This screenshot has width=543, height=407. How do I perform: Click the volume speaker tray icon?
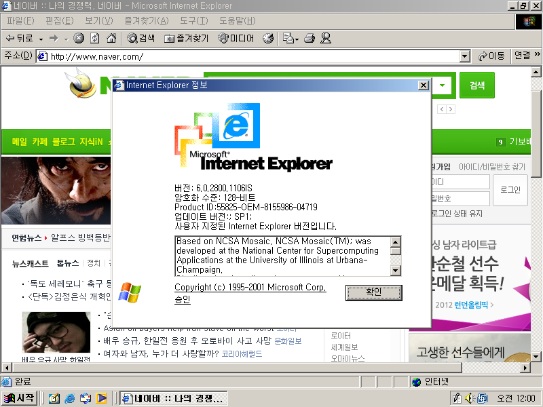click(x=469, y=398)
